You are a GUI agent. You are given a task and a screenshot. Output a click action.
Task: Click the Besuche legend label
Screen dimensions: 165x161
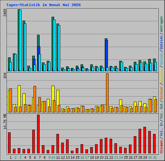161,75
